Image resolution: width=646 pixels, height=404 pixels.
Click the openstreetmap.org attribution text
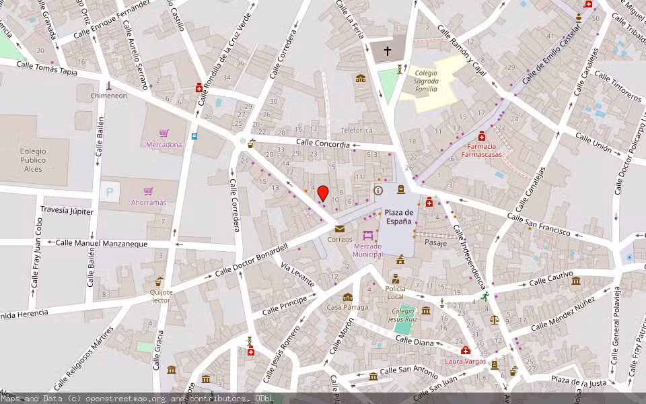126,399
